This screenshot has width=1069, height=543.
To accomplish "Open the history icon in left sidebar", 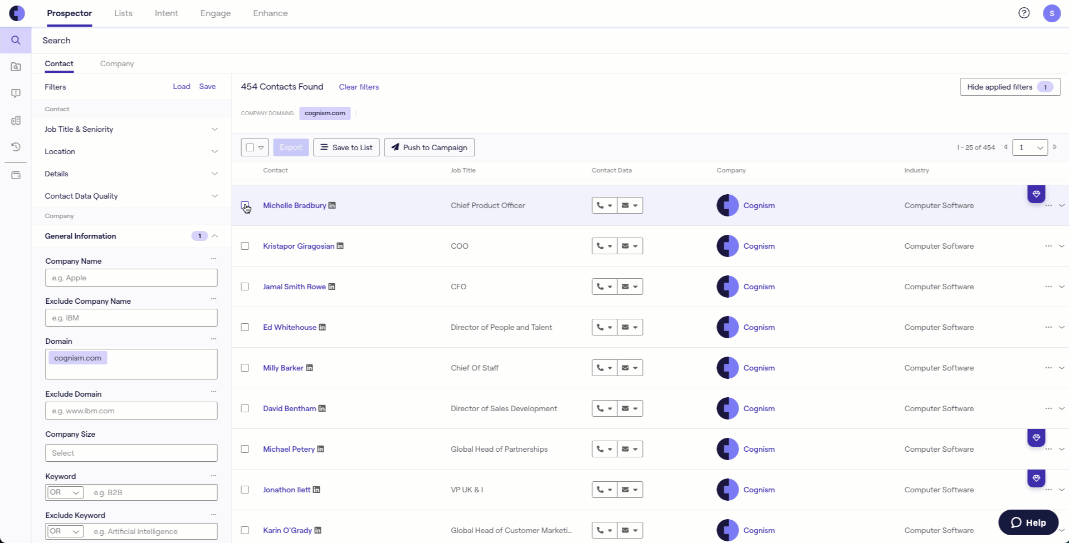I will point(16,147).
